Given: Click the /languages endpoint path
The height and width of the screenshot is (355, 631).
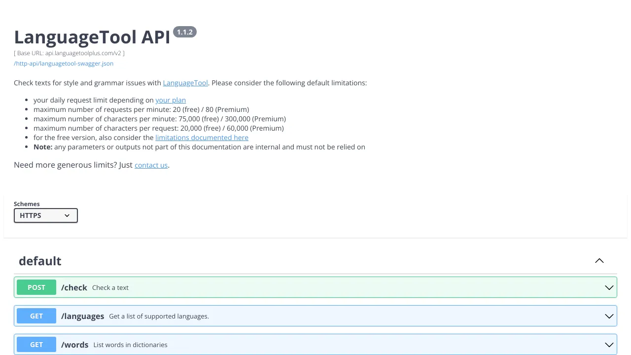Looking at the screenshot, I should pyautogui.click(x=82, y=316).
